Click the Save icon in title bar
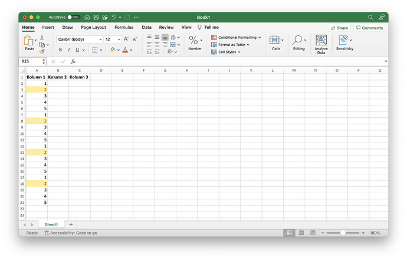Viewport: 407px width, 261px height. 96,17
